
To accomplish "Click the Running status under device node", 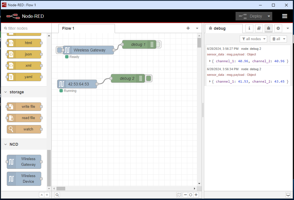I will (68, 91).
